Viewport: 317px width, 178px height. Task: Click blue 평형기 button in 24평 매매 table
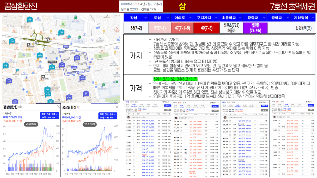pyautogui.click(x=168, y=106)
